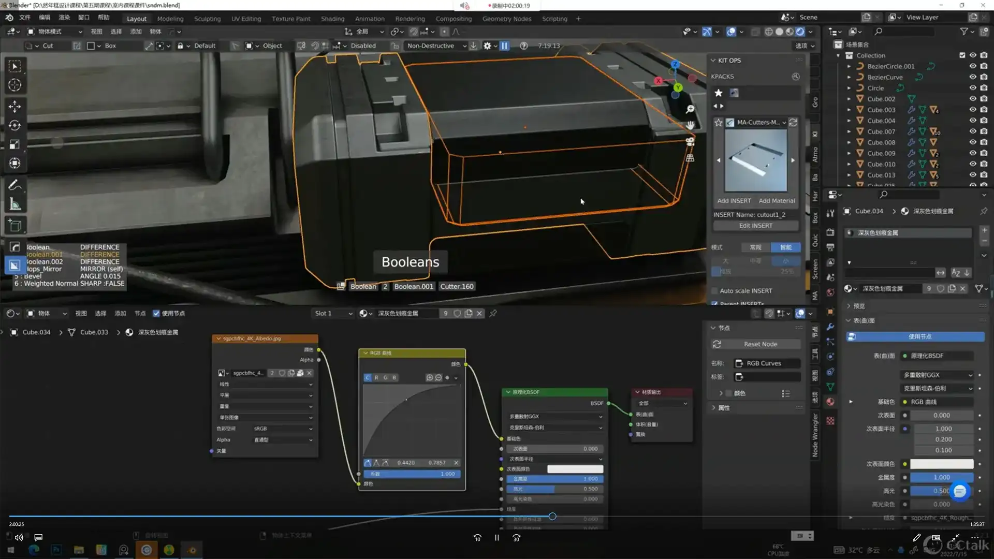The image size is (994, 559).
Task: Click the KIT OPS insert preview thumbnail
Action: tap(755, 160)
